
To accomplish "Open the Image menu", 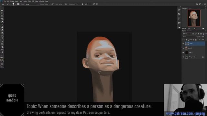I will pyautogui.click(x=12, y=1).
